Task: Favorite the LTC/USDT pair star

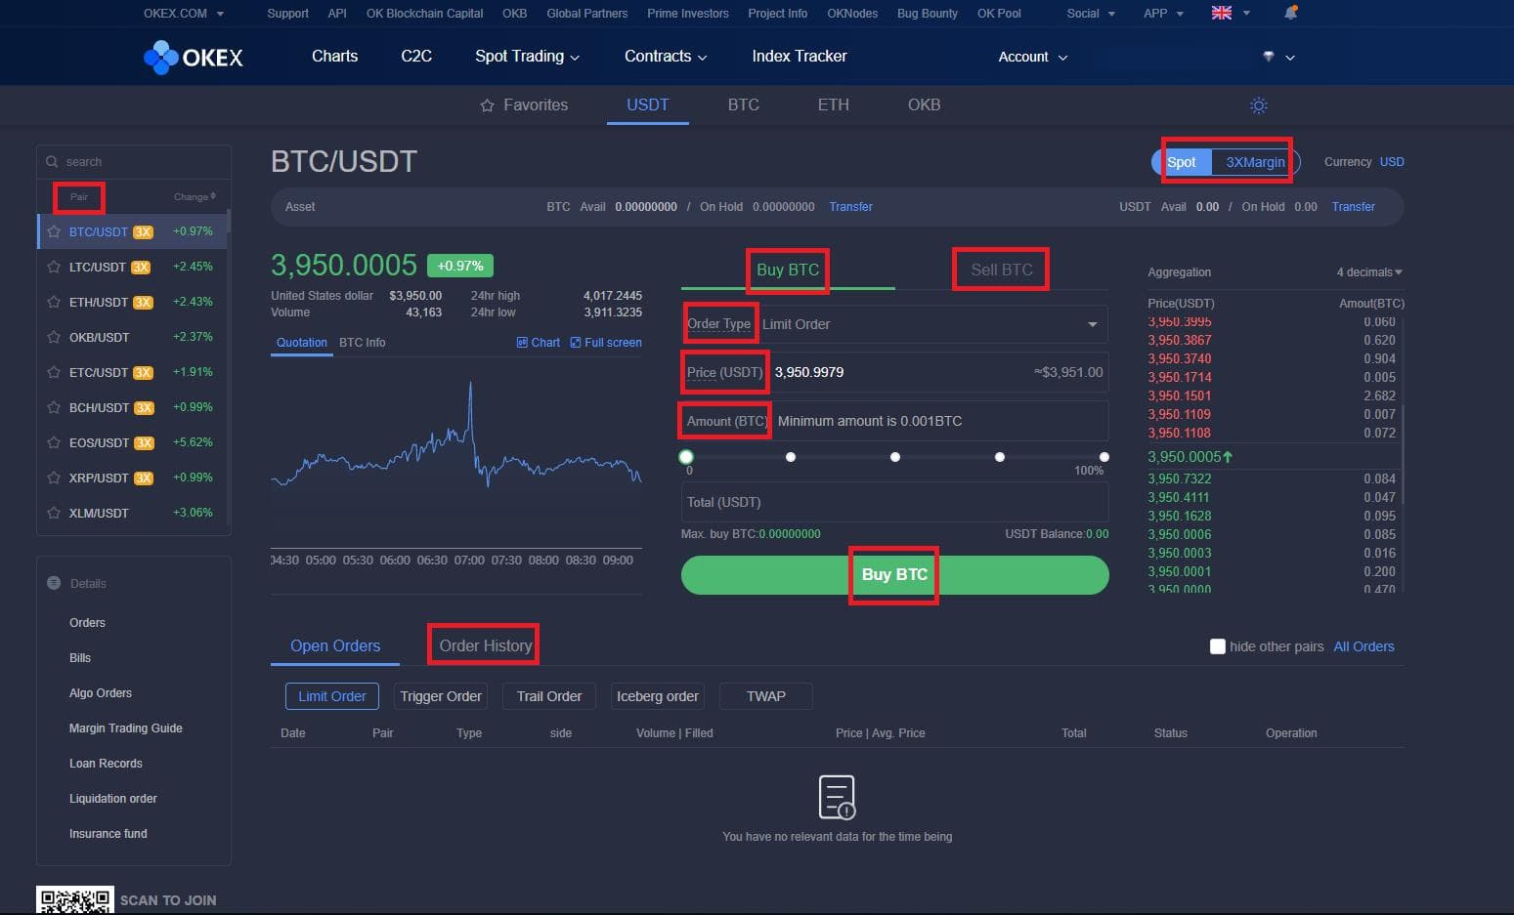Action: point(54,267)
